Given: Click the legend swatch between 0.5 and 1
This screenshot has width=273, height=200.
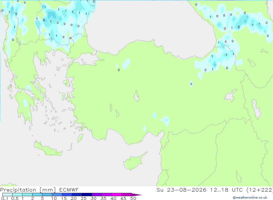Looking at the screenshot, I should [x=17, y=195].
